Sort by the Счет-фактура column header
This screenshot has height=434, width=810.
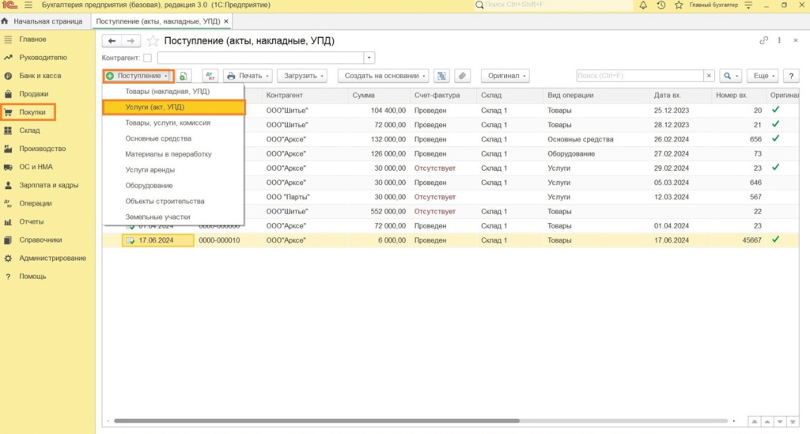pyautogui.click(x=443, y=96)
